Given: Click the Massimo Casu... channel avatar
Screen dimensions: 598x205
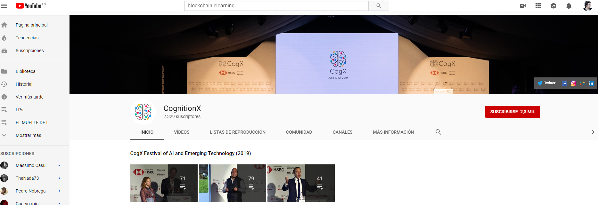Looking at the screenshot, I should (4, 165).
